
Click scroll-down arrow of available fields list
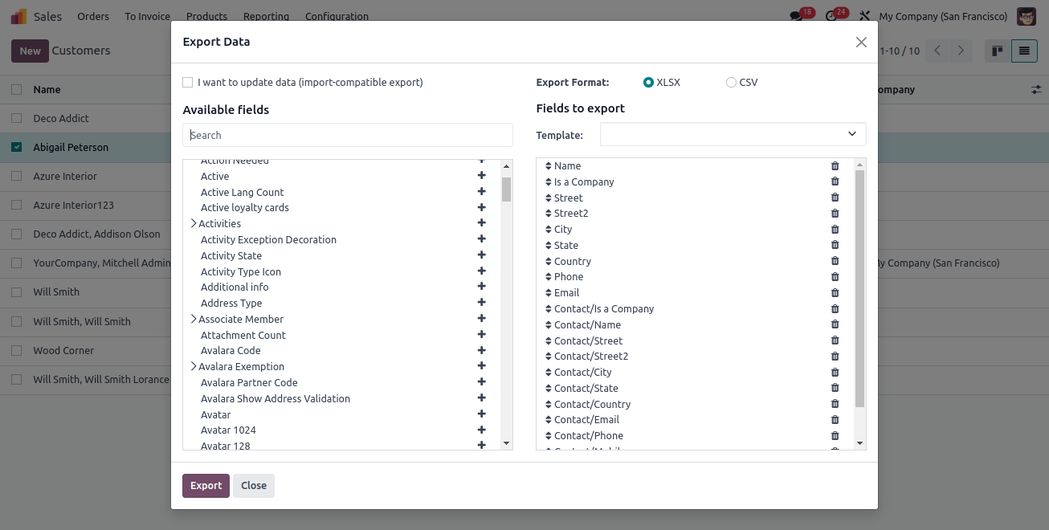pos(506,443)
